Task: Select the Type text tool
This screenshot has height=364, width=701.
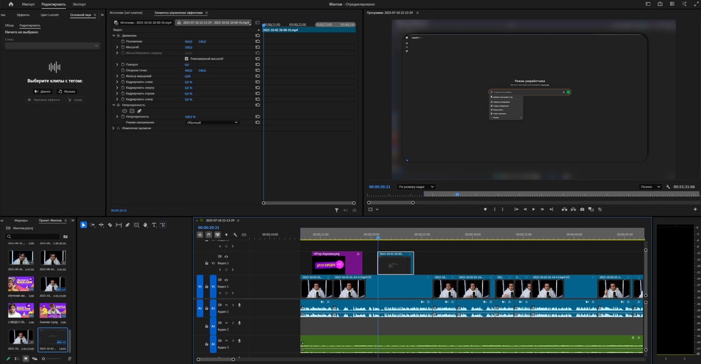Action: pos(154,224)
